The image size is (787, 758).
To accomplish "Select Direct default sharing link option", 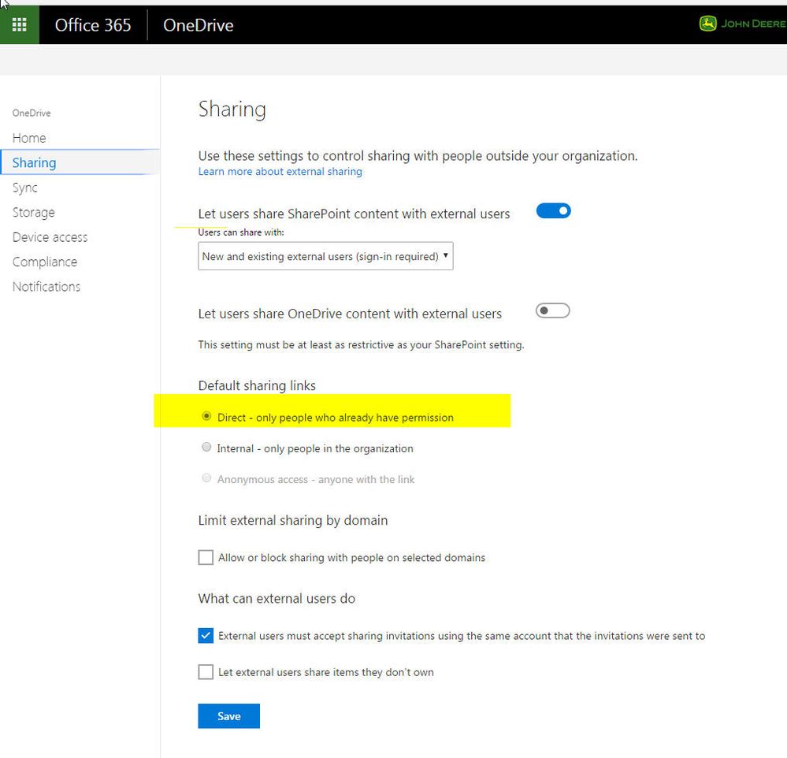I will click(206, 416).
